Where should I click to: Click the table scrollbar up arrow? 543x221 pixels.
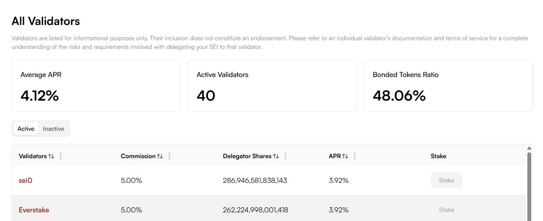tap(529, 148)
